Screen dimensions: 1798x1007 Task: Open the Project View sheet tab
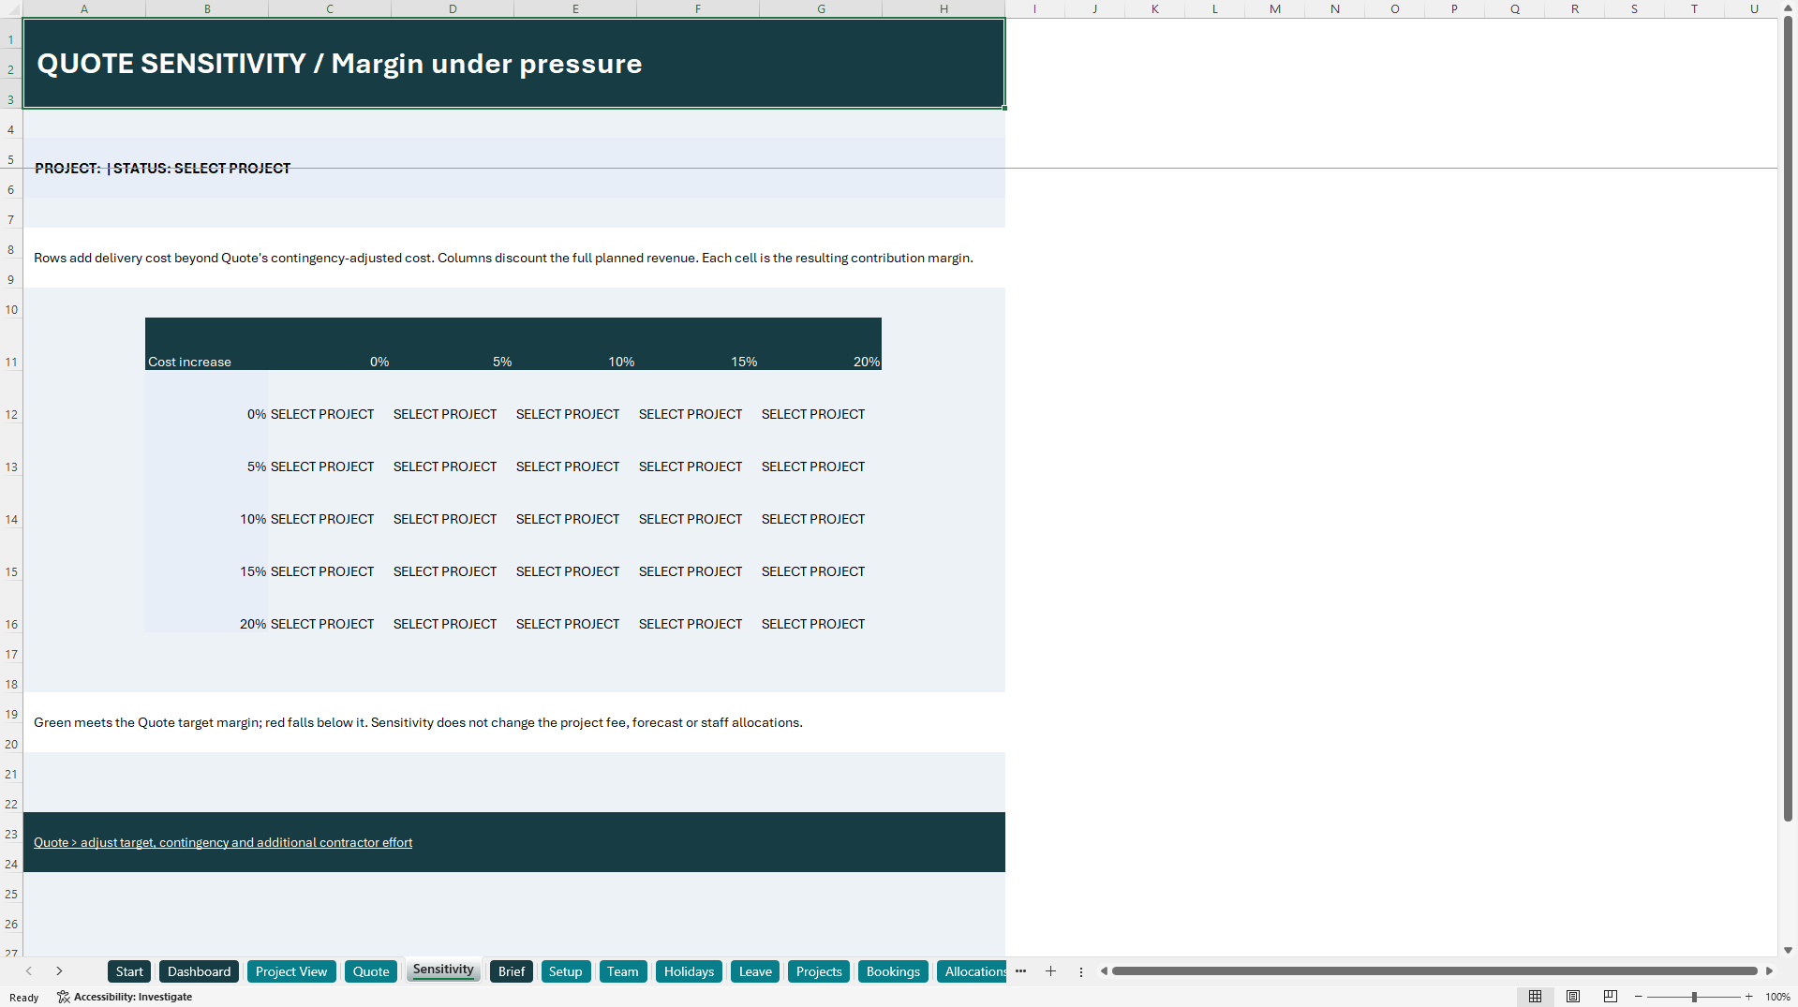[x=291, y=971]
